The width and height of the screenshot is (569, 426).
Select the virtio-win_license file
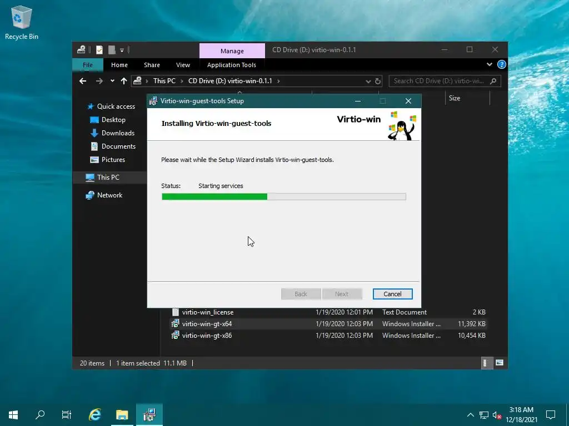click(x=208, y=312)
